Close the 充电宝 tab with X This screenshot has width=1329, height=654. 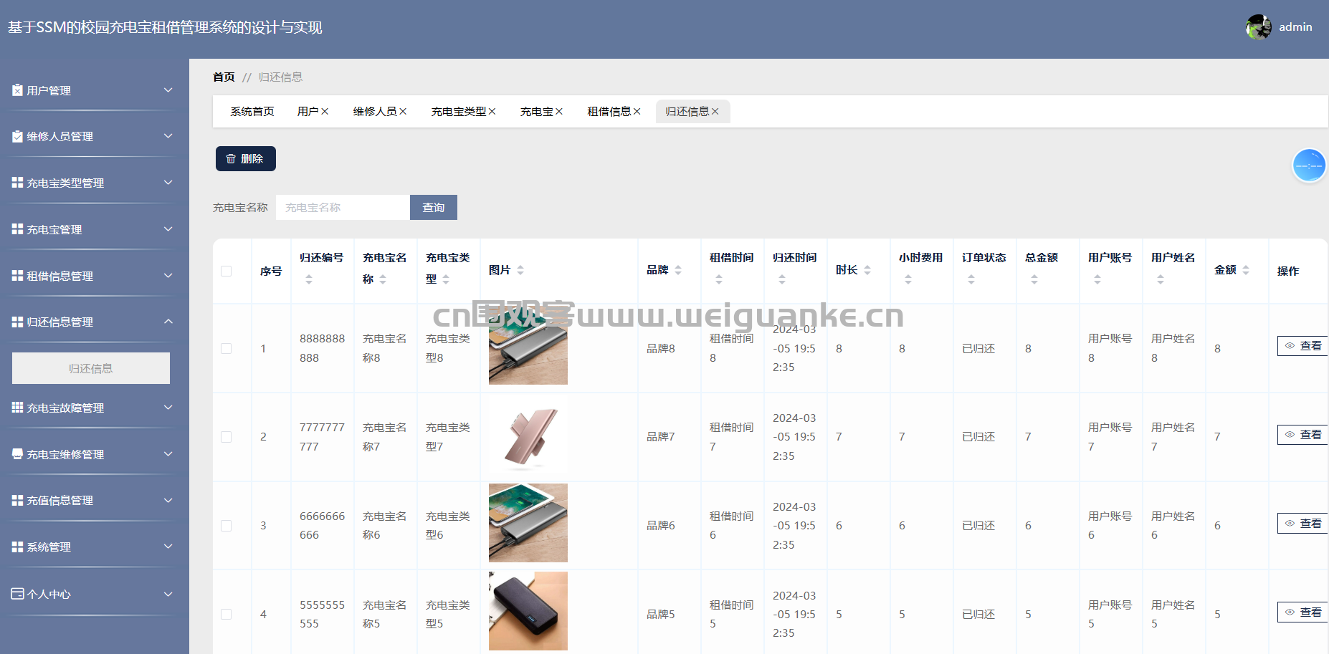coord(559,111)
